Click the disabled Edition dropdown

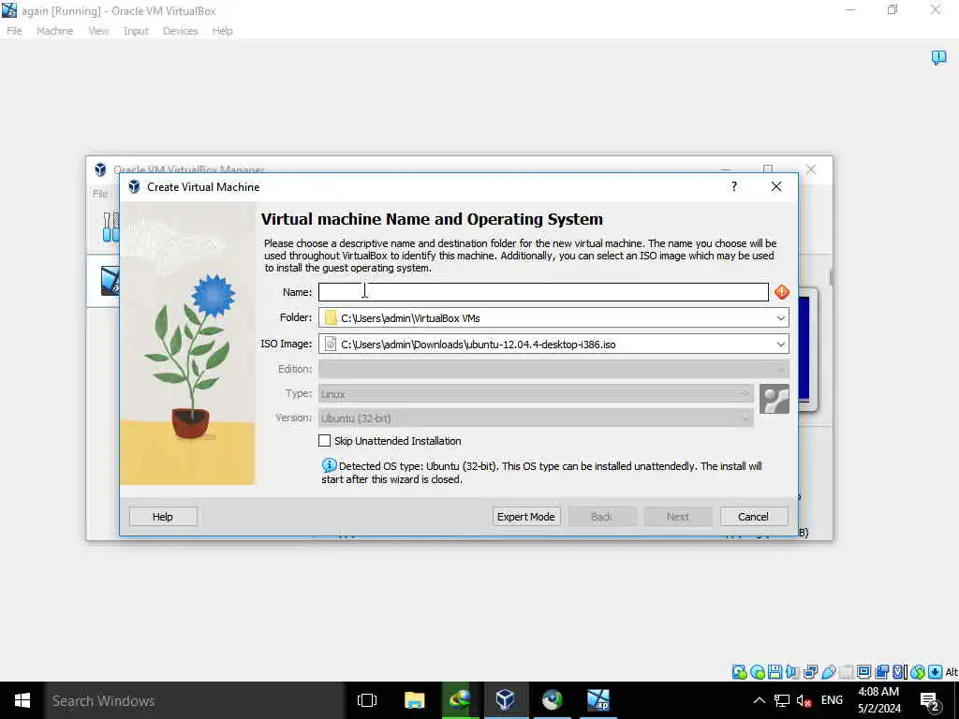(553, 369)
